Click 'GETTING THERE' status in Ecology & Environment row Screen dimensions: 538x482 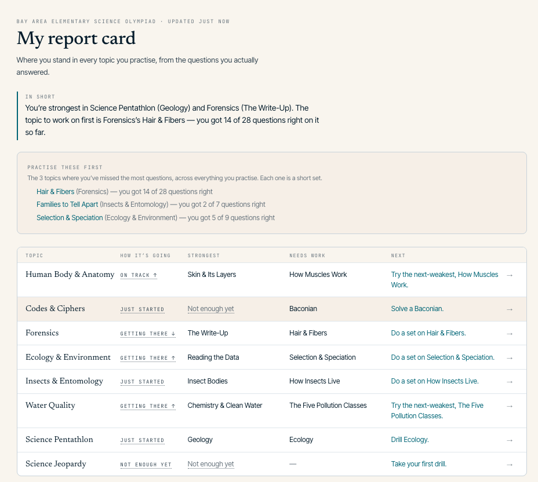pyautogui.click(x=148, y=358)
